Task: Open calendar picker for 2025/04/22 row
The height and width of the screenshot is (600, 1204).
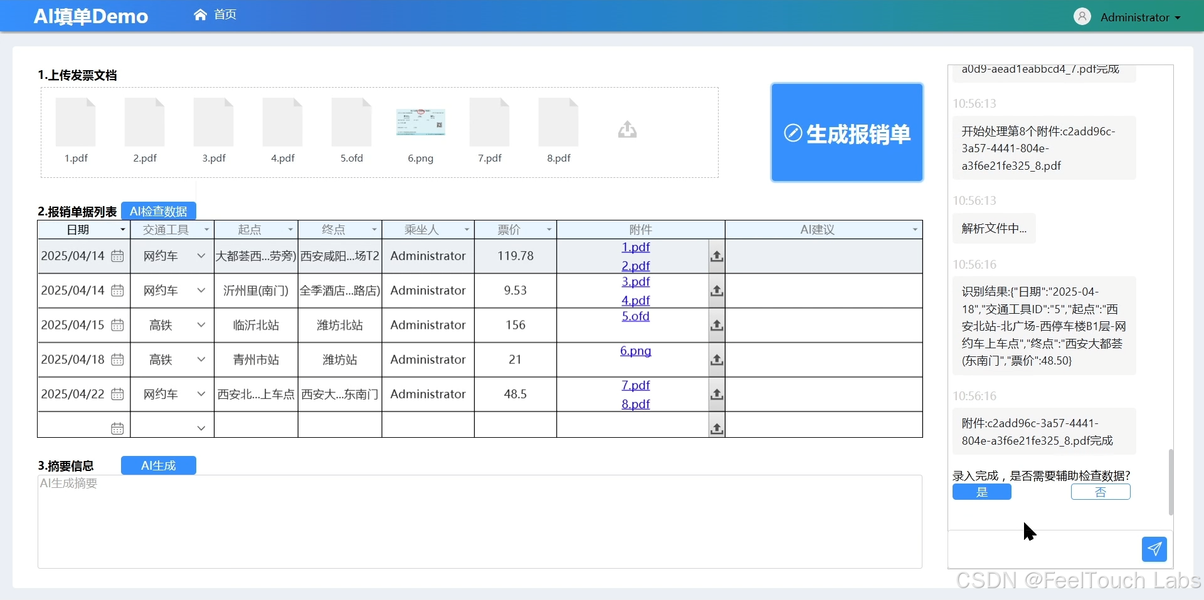Action: (117, 394)
